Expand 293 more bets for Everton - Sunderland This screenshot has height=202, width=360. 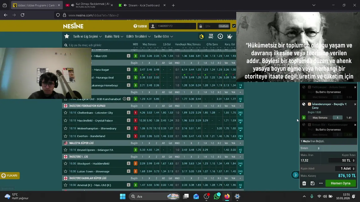coord(240,137)
